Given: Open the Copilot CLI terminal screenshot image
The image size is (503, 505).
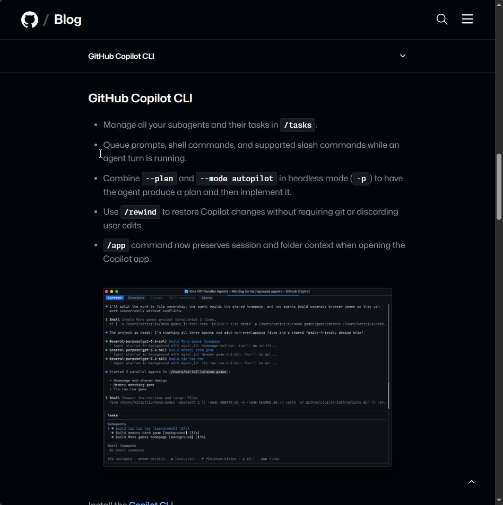Looking at the screenshot, I should [247, 377].
